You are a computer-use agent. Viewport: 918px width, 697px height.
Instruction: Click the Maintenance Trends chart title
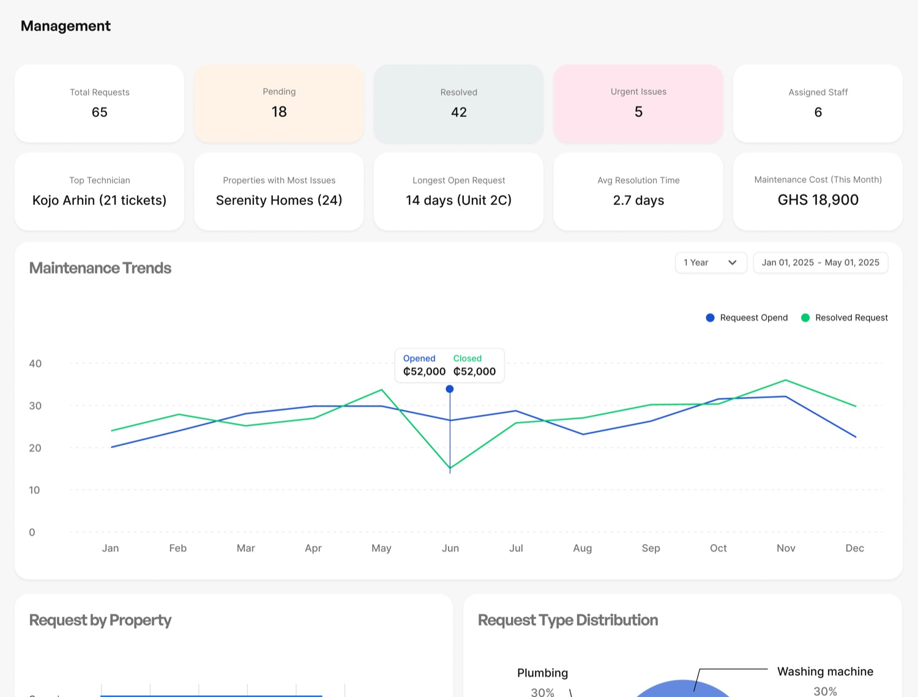[x=100, y=268]
